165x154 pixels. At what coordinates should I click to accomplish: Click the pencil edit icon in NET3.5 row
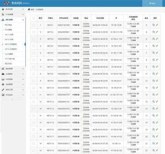click(x=157, y=53)
